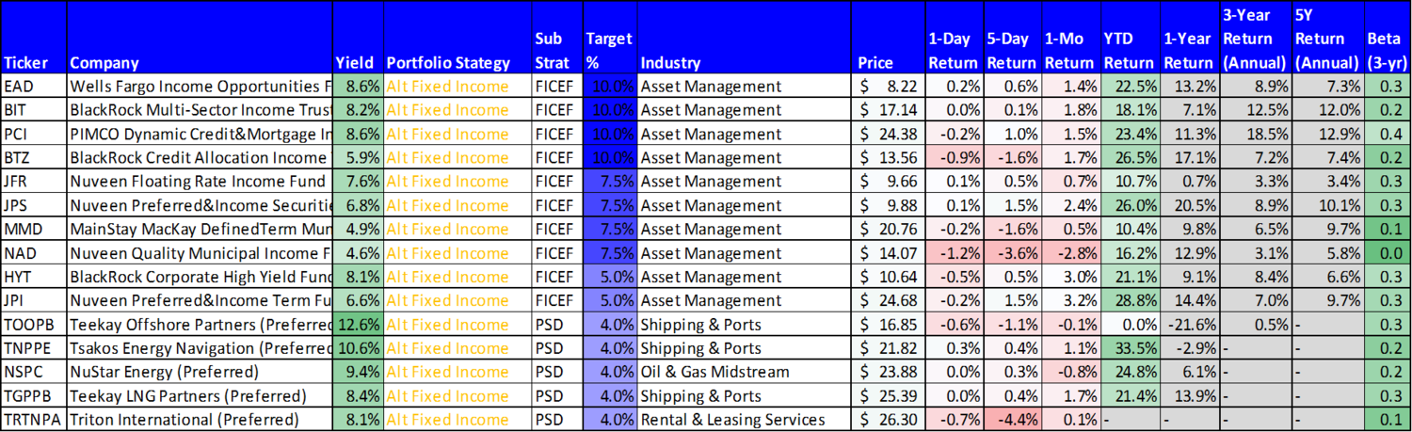Click the $ 26.30 price cell
The height and width of the screenshot is (432, 1412).
point(888,420)
